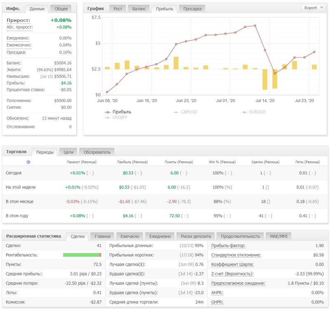Click the Win % (Разница) column header

click(222, 162)
